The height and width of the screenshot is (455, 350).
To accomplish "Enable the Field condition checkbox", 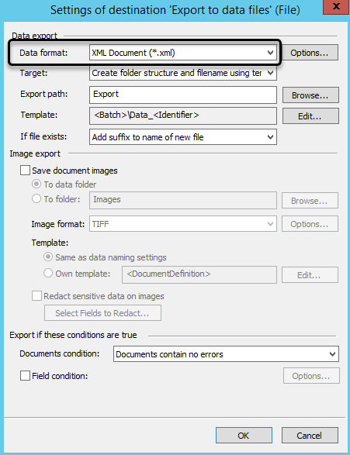I will tap(26, 375).
